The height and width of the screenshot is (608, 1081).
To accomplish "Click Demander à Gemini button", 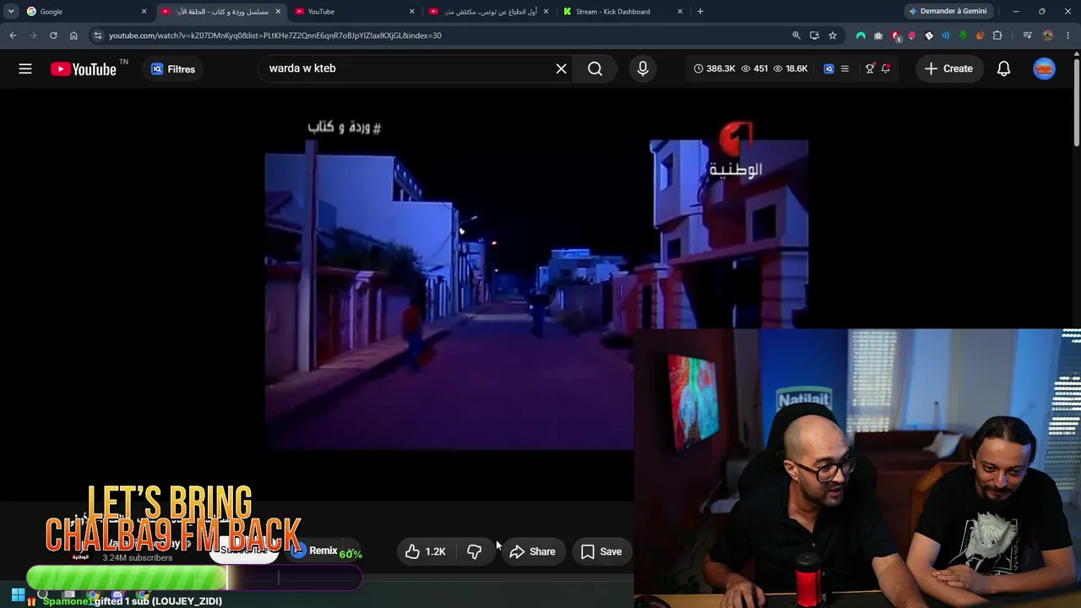I will [x=948, y=12].
